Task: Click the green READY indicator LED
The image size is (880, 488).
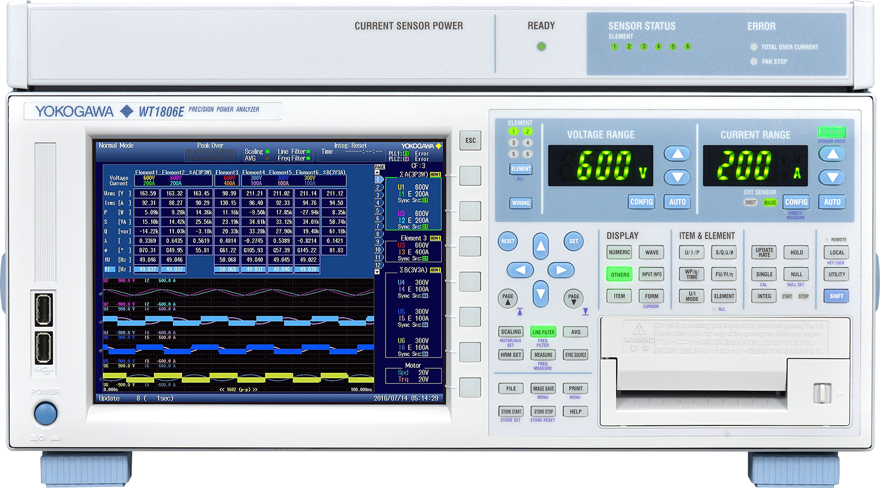Action: point(541,46)
